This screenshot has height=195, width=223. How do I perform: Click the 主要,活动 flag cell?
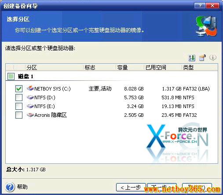100,89
